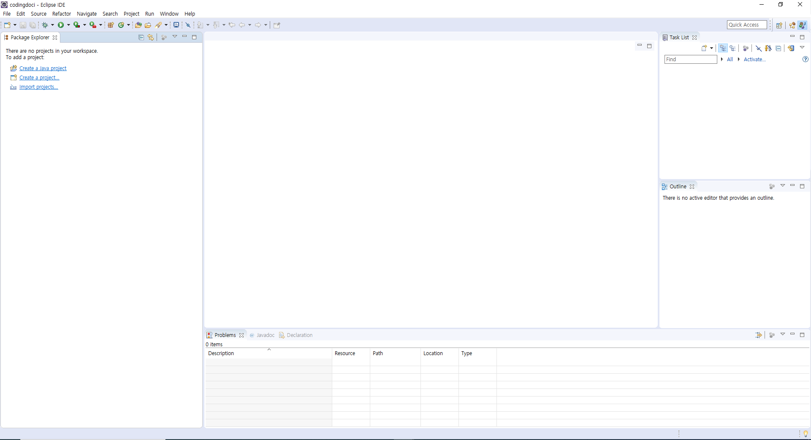Click the Search flashlight icon
The image size is (811, 440).
tap(158, 25)
